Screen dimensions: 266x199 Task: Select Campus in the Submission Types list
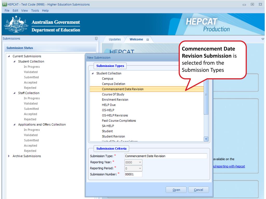[x=108, y=79]
